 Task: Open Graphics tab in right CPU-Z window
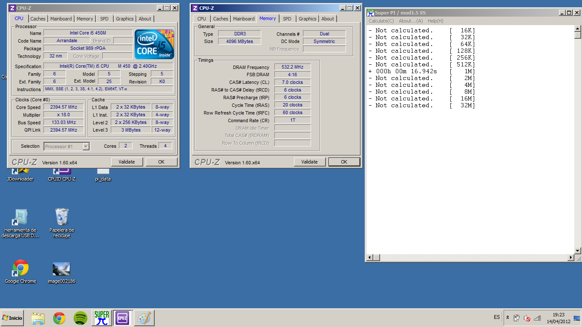pyautogui.click(x=308, y=19)
